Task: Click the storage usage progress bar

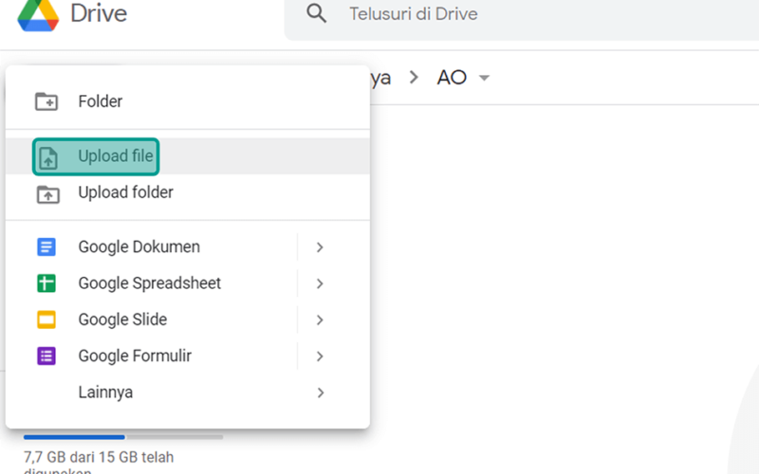Action: 123,437
